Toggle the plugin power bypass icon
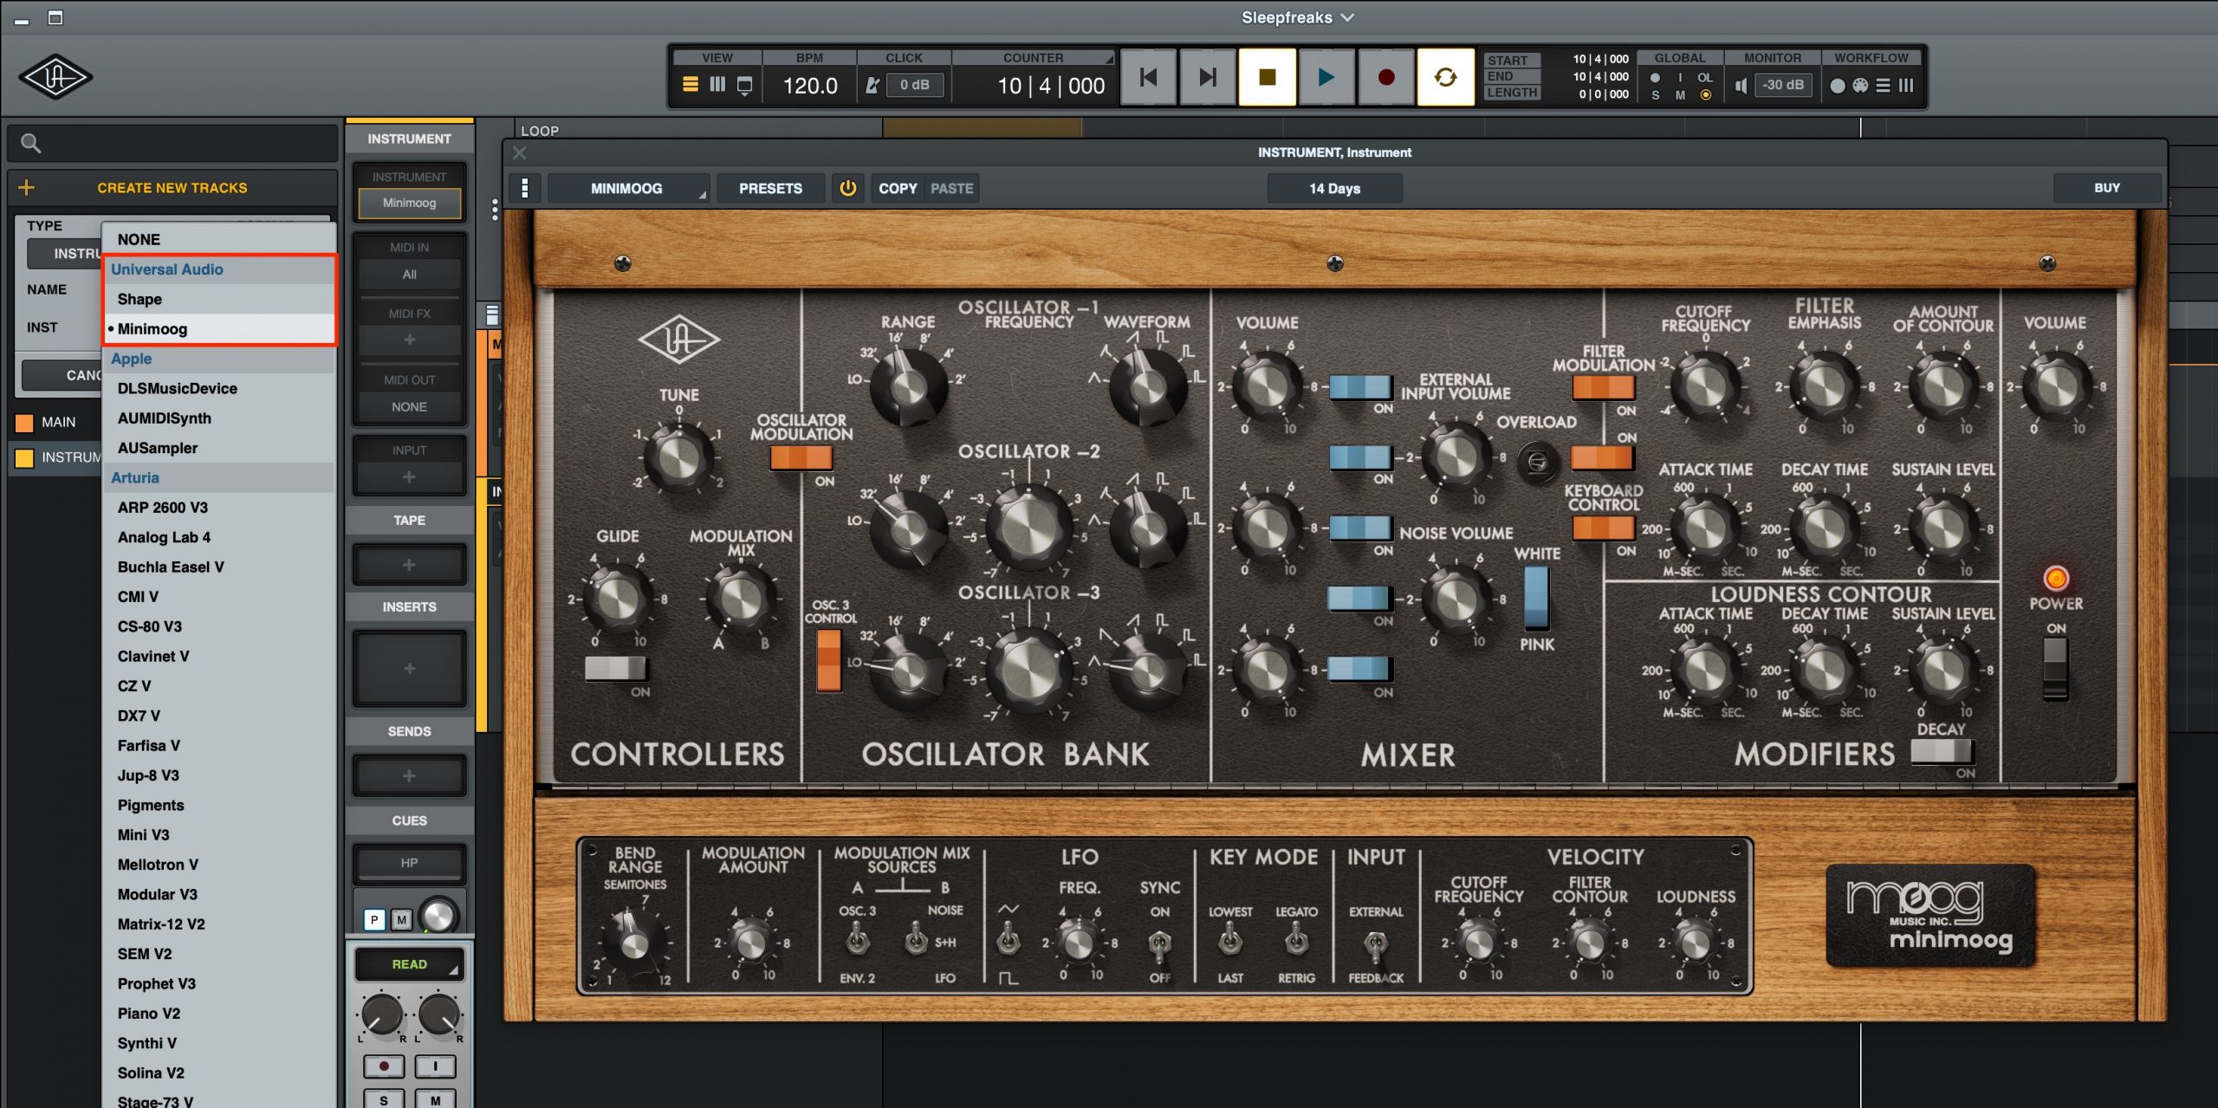 click(847, 188)
